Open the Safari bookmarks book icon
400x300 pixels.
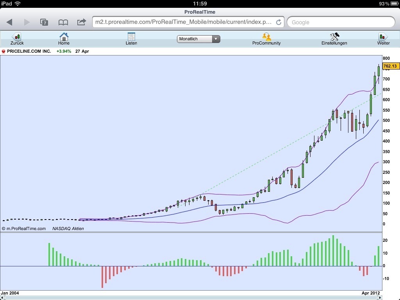tap(63, 22)
